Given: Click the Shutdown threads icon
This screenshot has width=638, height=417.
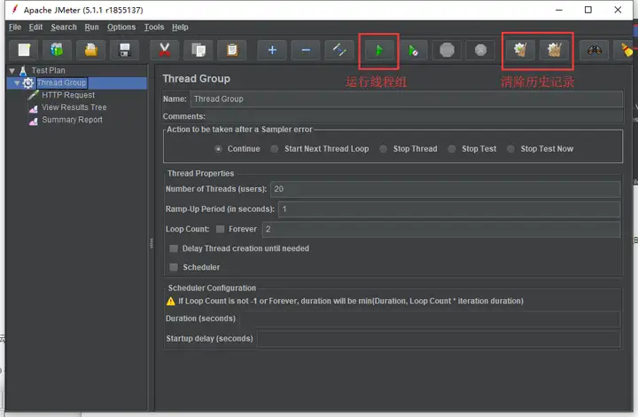Looking at the screenshot, I should point(480,50).
